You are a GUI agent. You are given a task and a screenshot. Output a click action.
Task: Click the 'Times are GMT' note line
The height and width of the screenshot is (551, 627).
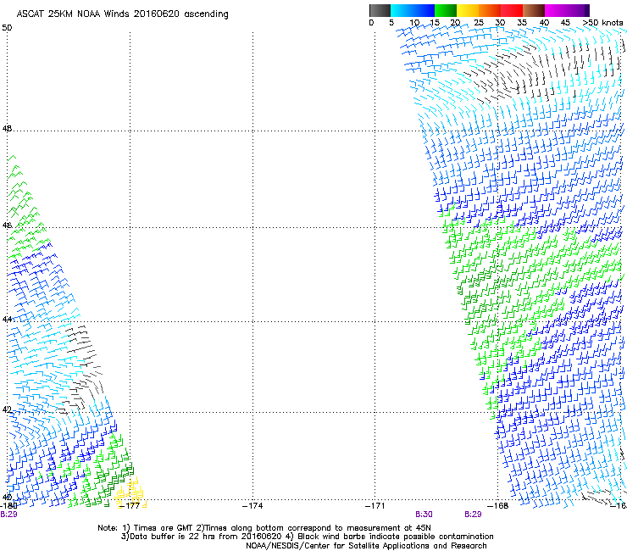[x=264, y=528]
